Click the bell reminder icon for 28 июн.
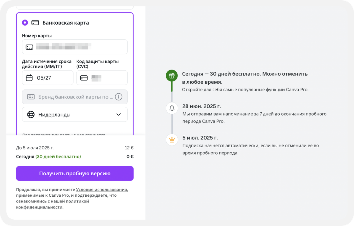This screenshot has height=226, width=354. pos(172,108)
